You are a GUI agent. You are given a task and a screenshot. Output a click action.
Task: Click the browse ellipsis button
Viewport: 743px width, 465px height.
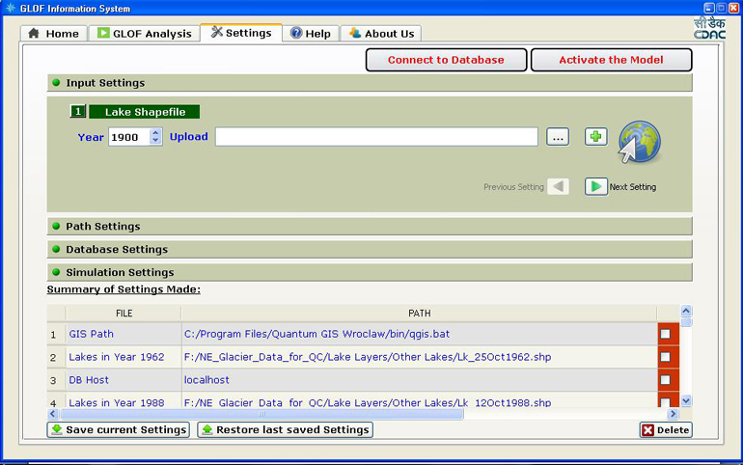point(558,137)
